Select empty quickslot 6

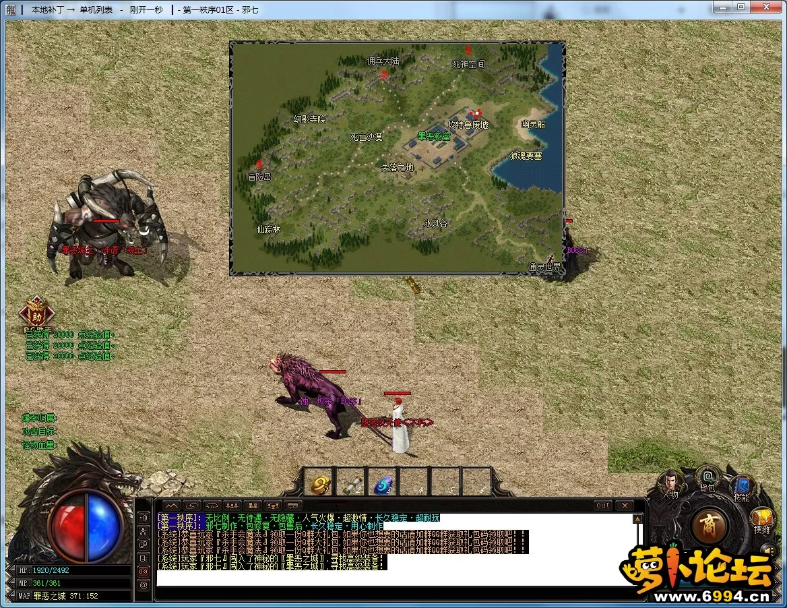point(477,483)
